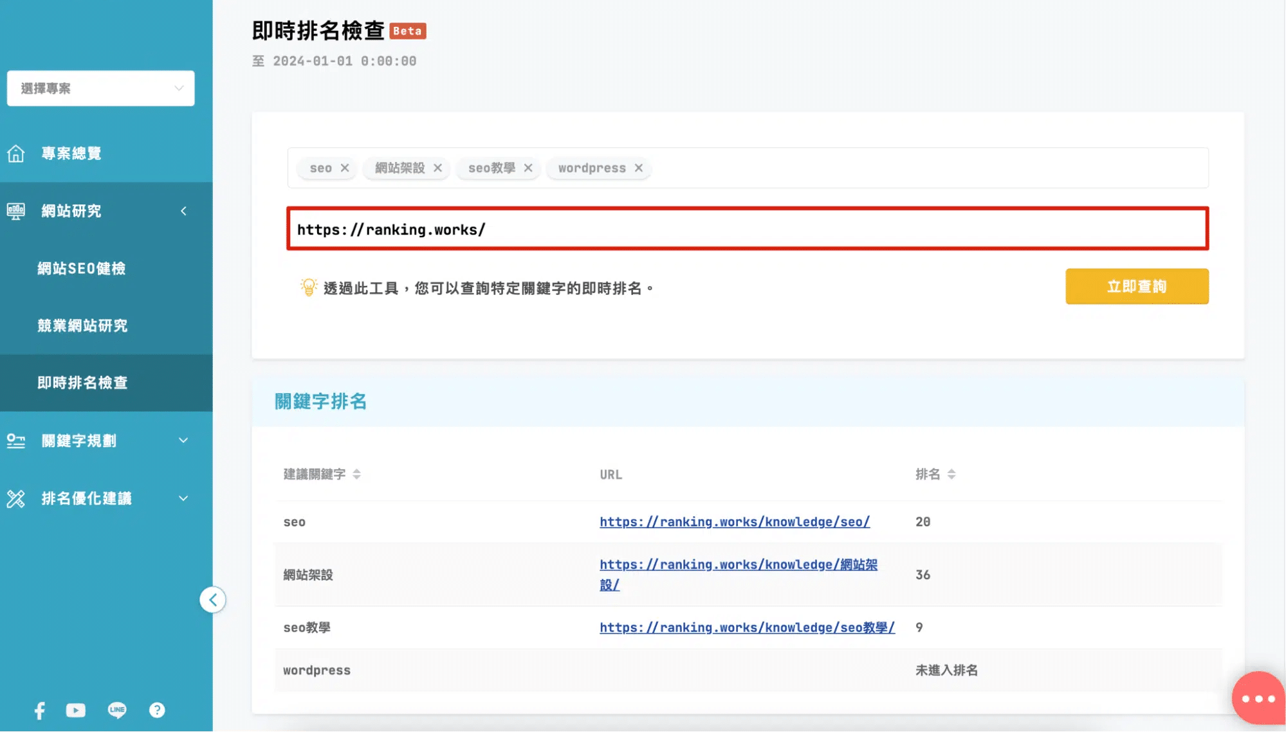
Task: Click the Facebook icon in sidebar footer
Action: point(40,710)
